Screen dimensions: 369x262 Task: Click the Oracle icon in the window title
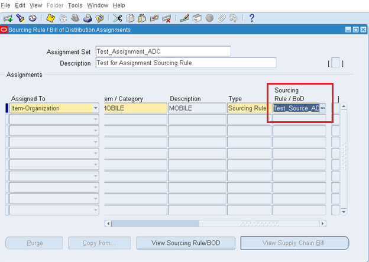4,30
